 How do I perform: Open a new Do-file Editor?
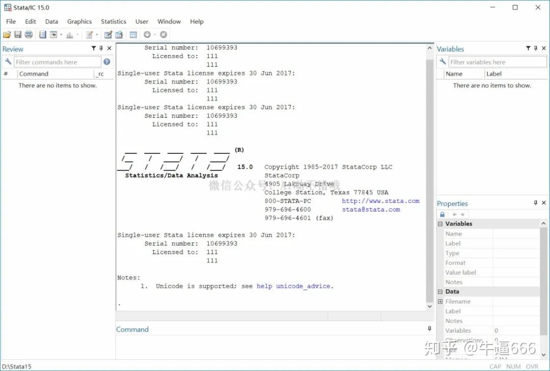pos(89,34)
